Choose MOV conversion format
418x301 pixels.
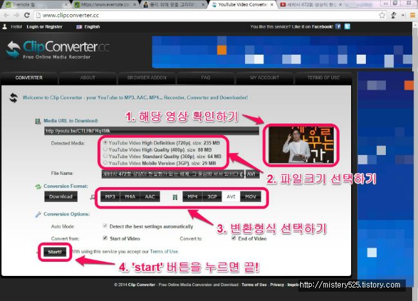[x=251, y=197]
